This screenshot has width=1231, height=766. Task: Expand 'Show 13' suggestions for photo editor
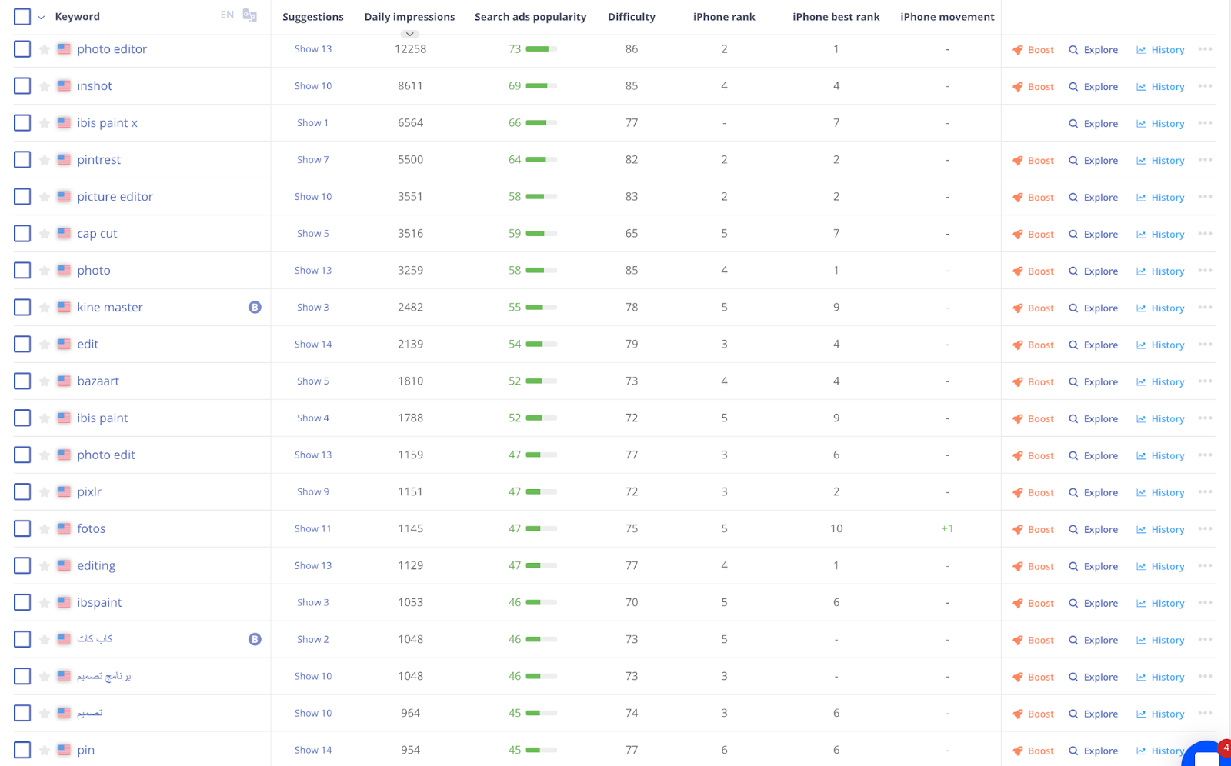[313, 49]
